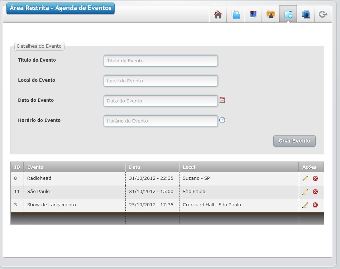
Task: Edit the Show de Lançamento event
Action: (305, 205)
